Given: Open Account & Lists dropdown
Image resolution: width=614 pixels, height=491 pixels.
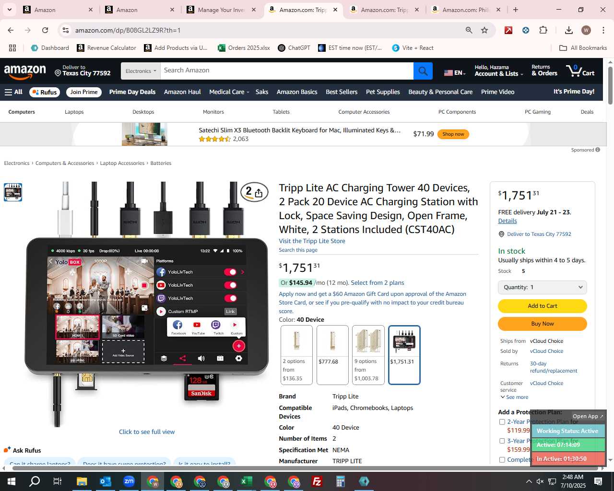Looking at the screenshot, I should tap(498, 71).
